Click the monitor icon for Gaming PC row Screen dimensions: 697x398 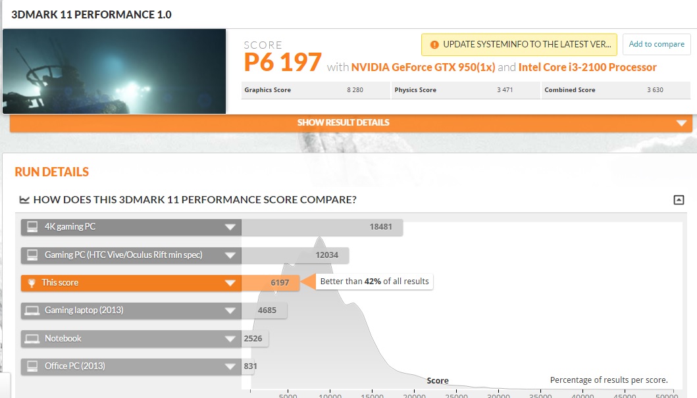pyautogui.click(x=31, y=255)
